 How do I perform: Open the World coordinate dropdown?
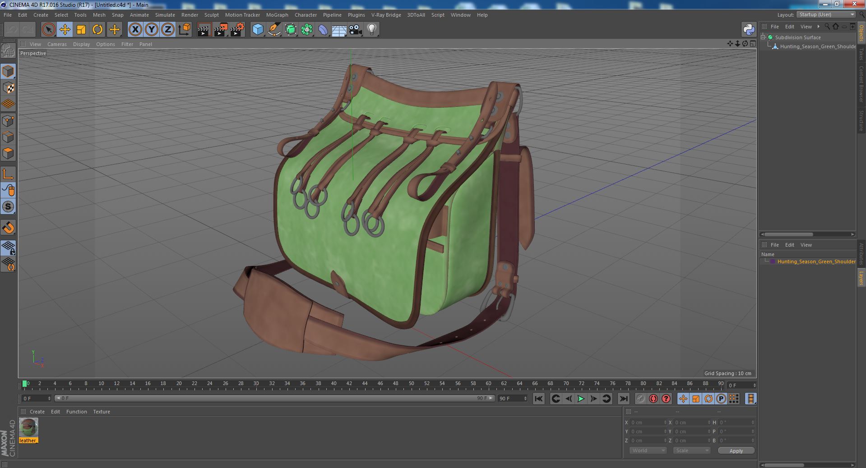648,450
